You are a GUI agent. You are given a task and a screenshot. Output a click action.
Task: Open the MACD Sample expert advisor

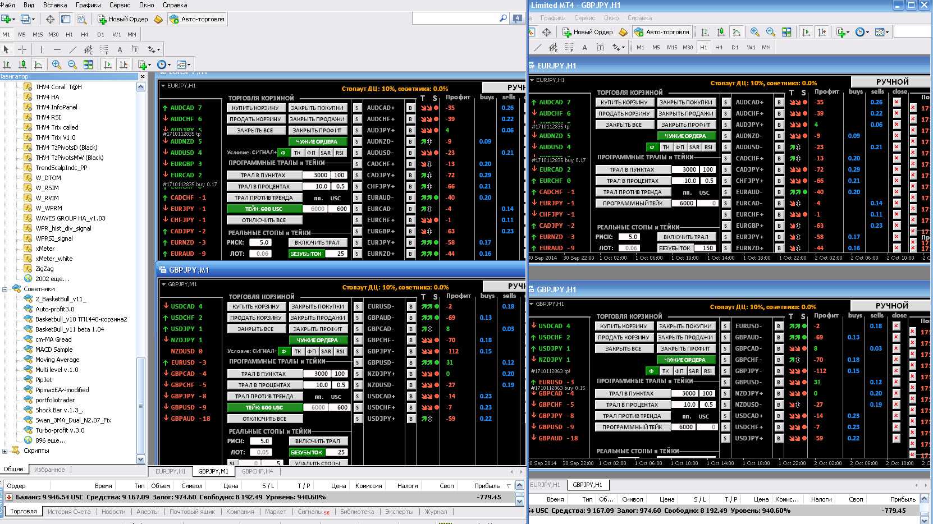[54, 350]
